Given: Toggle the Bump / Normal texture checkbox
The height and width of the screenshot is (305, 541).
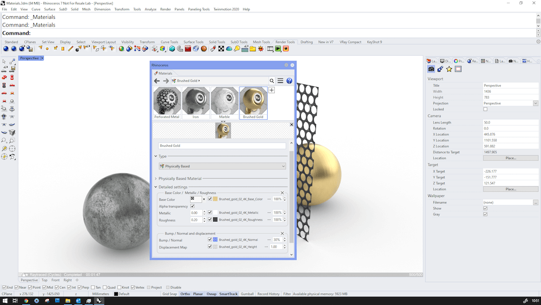Looking at the screenshot, I should pyautogui.click(x=210, y=239).
